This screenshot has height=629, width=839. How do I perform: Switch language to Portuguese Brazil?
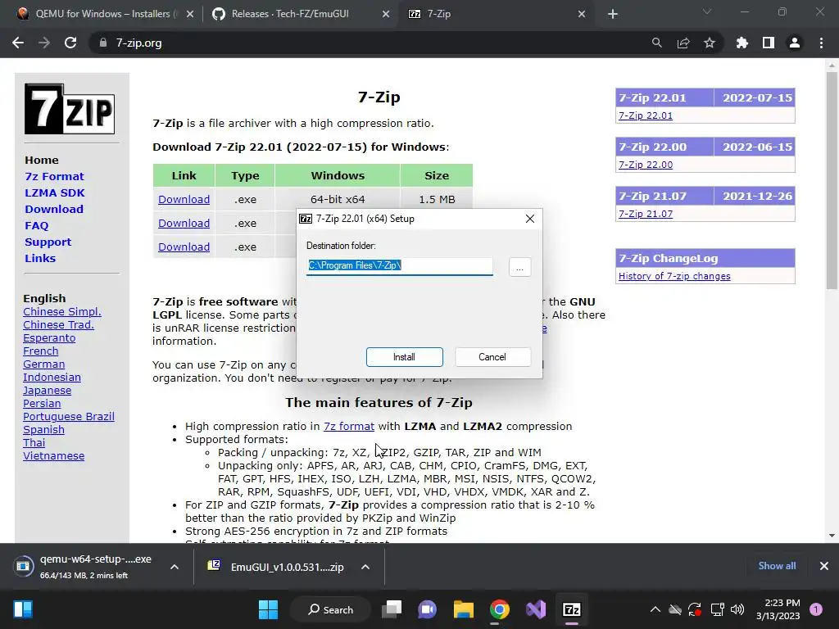pyautogui.click(x=69, y=417)
